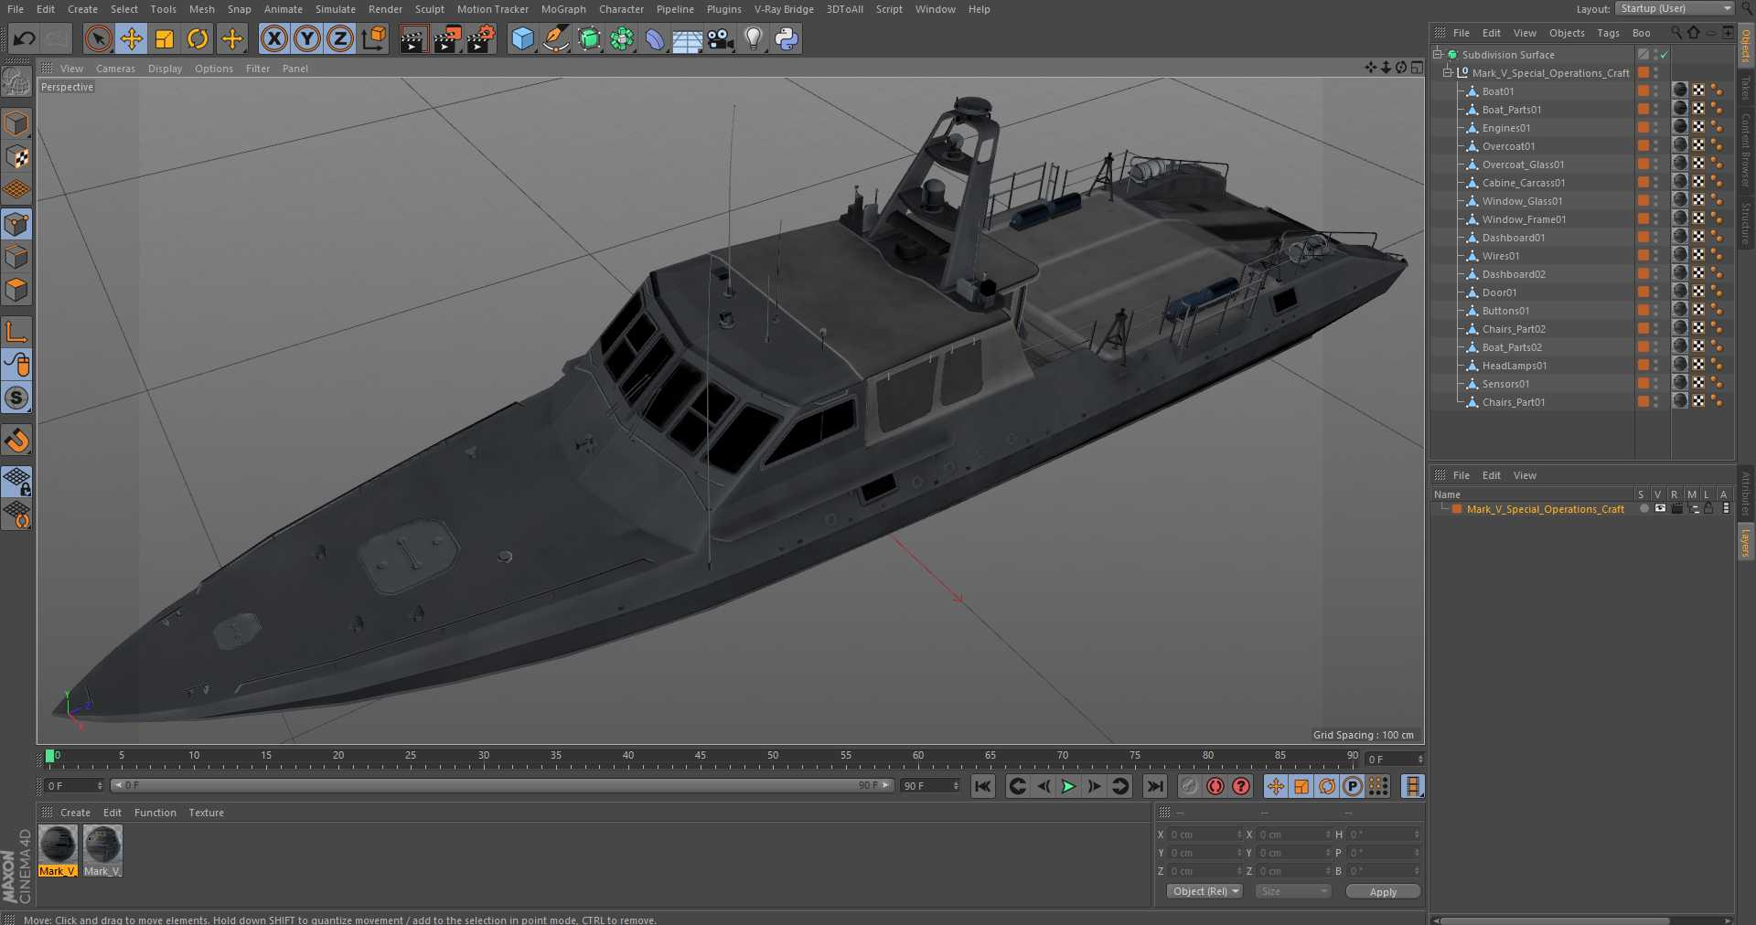
Task: Open the MoGraph menu
Action: 563,9
